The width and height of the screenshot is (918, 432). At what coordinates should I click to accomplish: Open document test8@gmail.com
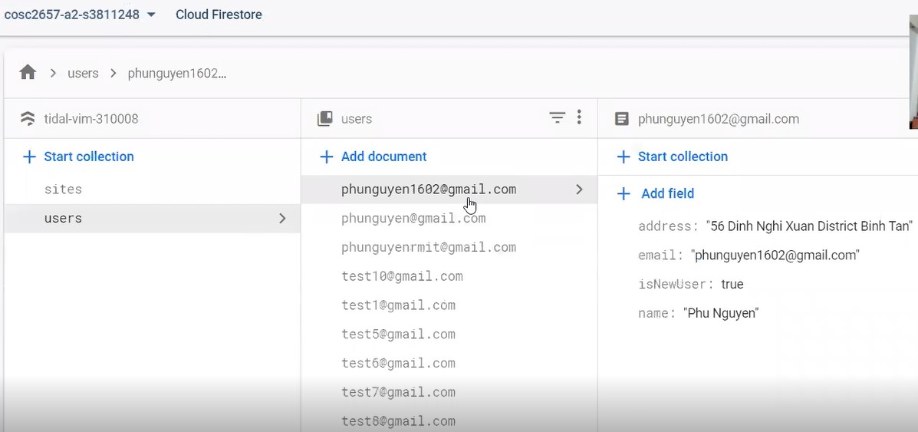tap(398, 420)
